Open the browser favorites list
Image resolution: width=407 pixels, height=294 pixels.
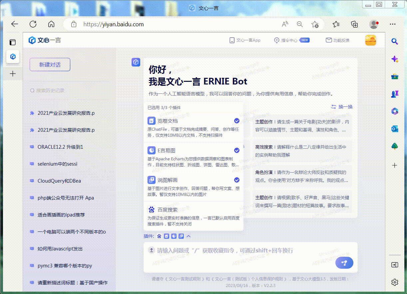[x=336, y=24]
